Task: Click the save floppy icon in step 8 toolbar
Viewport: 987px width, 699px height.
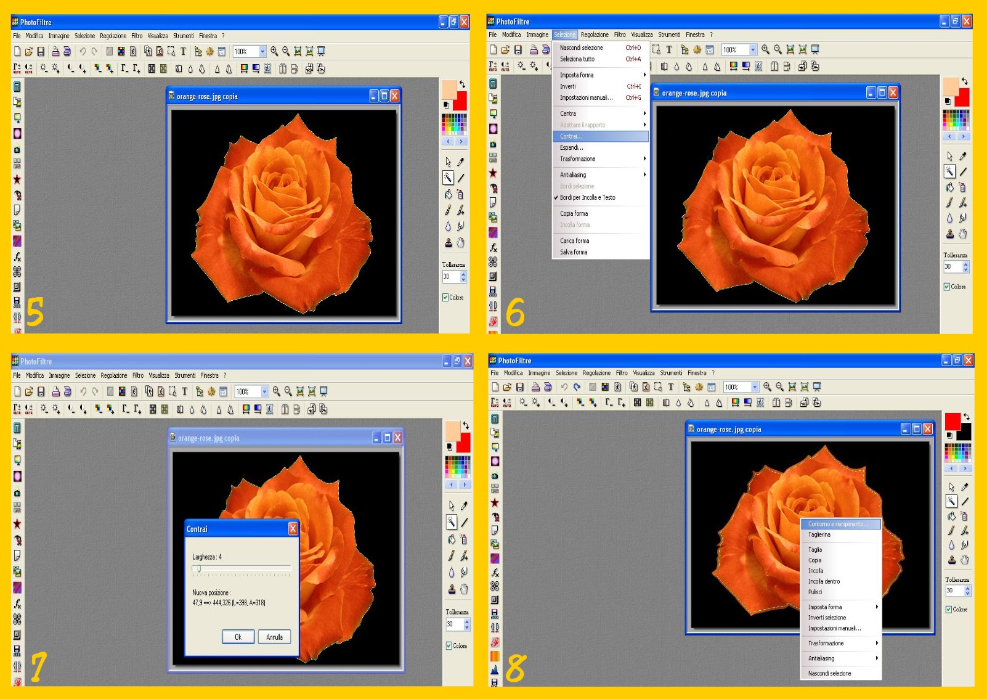Action: pos(519,387)
